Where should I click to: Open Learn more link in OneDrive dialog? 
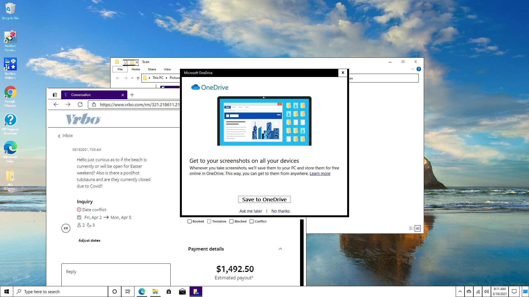pyautogui.click(x=320, y=174)
